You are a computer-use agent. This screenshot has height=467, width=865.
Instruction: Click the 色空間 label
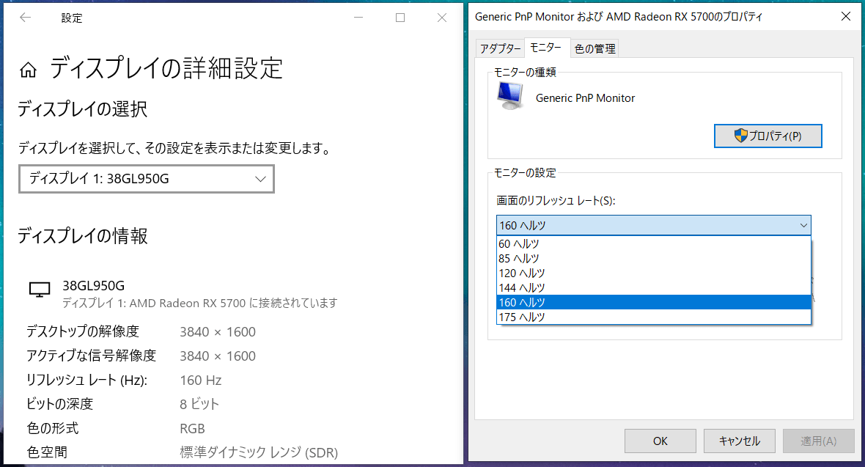[47, 452]
